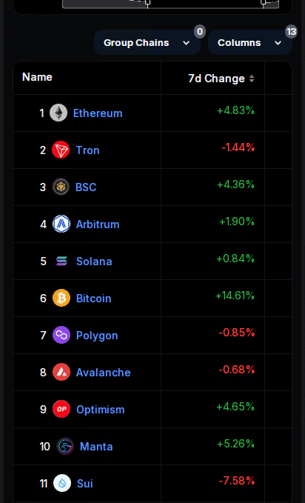Open the Avalanche chain link

pyautogui.click(x=103, y=373)
